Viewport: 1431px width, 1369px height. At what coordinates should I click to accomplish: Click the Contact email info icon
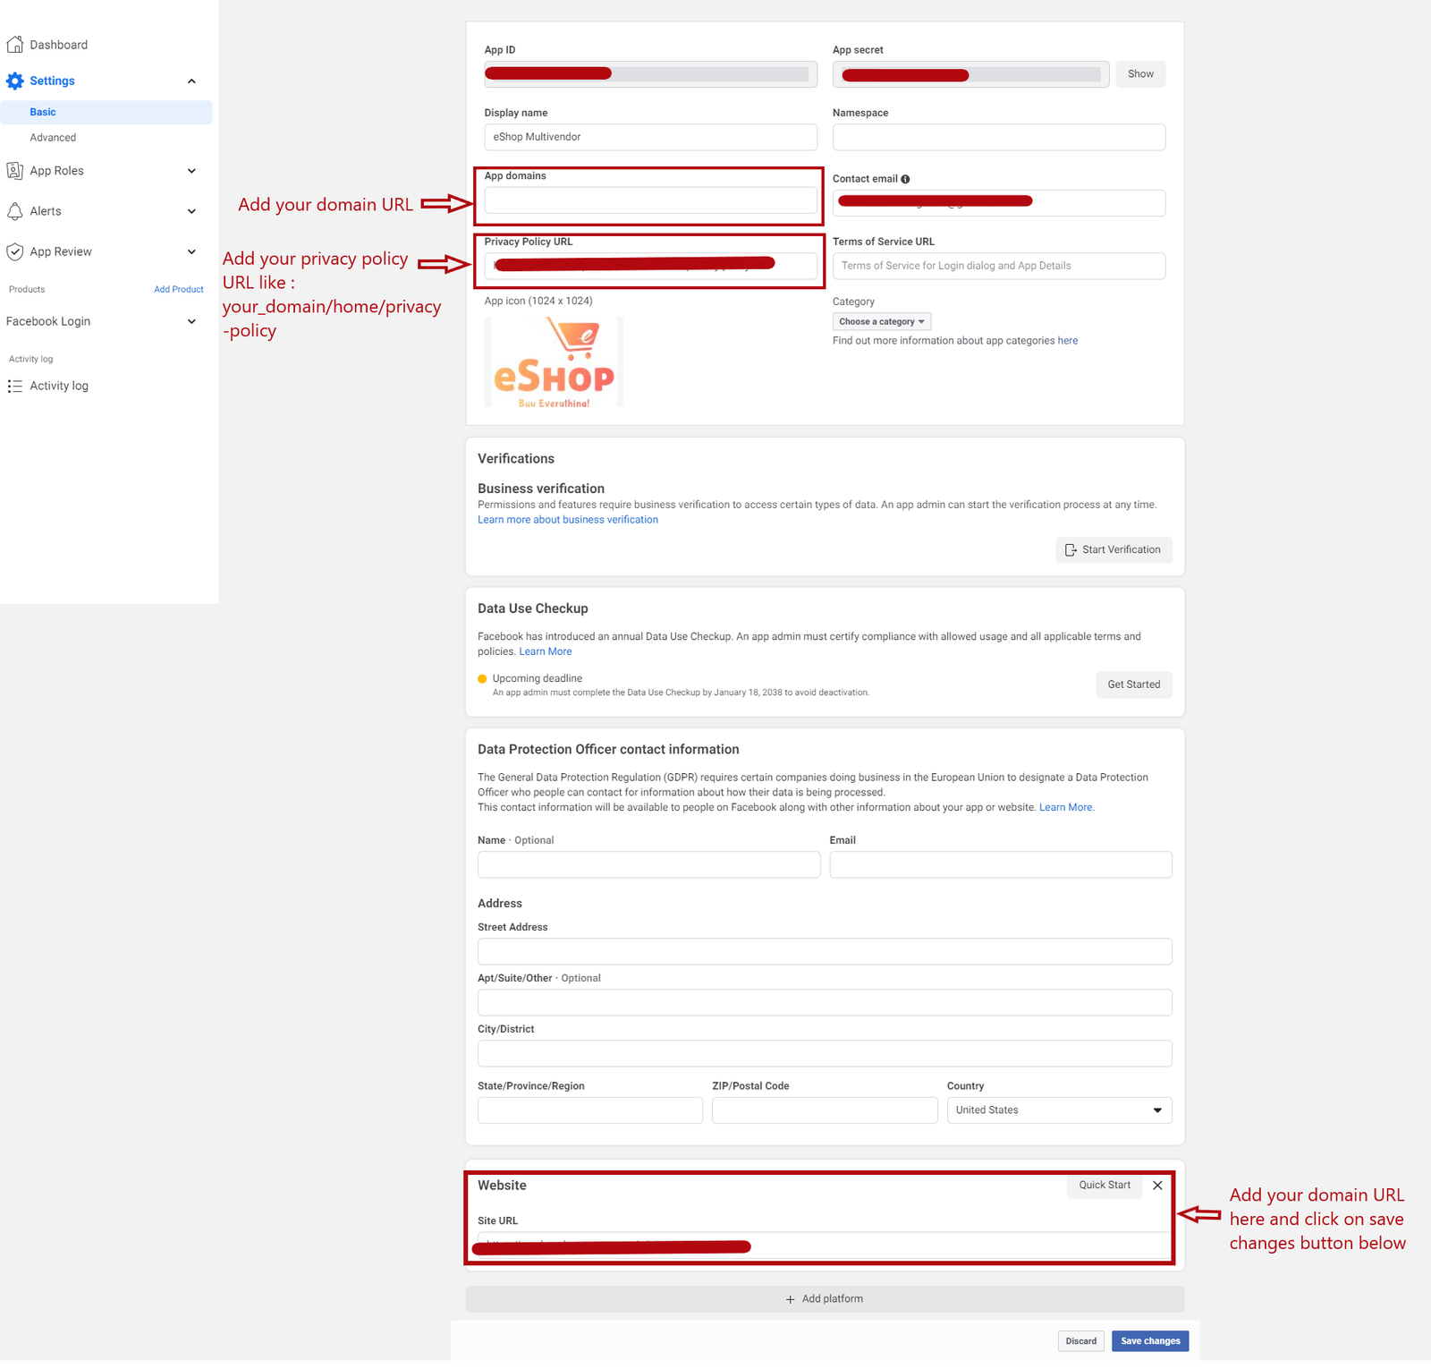point(905,179)
